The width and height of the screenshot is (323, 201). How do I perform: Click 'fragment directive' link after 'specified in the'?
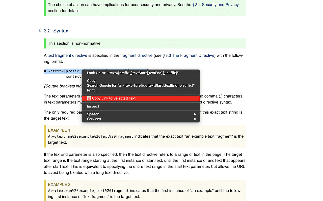click(136, 55)
